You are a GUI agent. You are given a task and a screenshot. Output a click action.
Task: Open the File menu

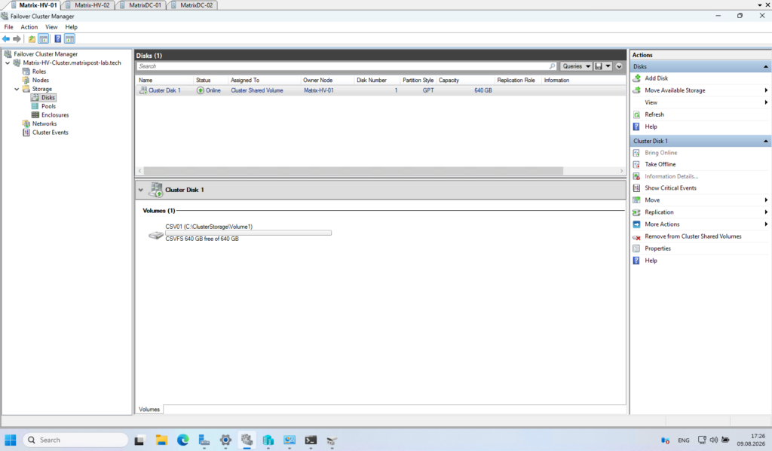point(9,27)
